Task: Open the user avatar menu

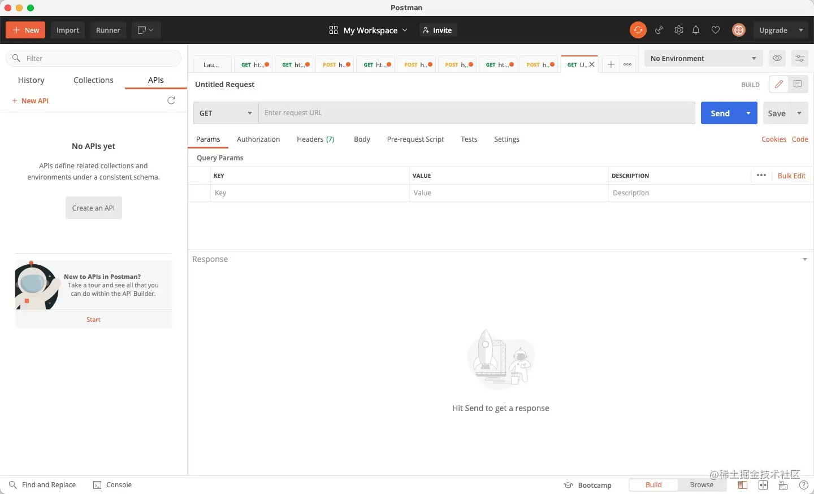Action: (739, 30)
